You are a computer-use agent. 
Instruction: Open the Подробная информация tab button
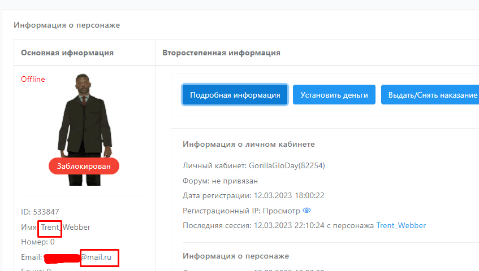[235, 95]
